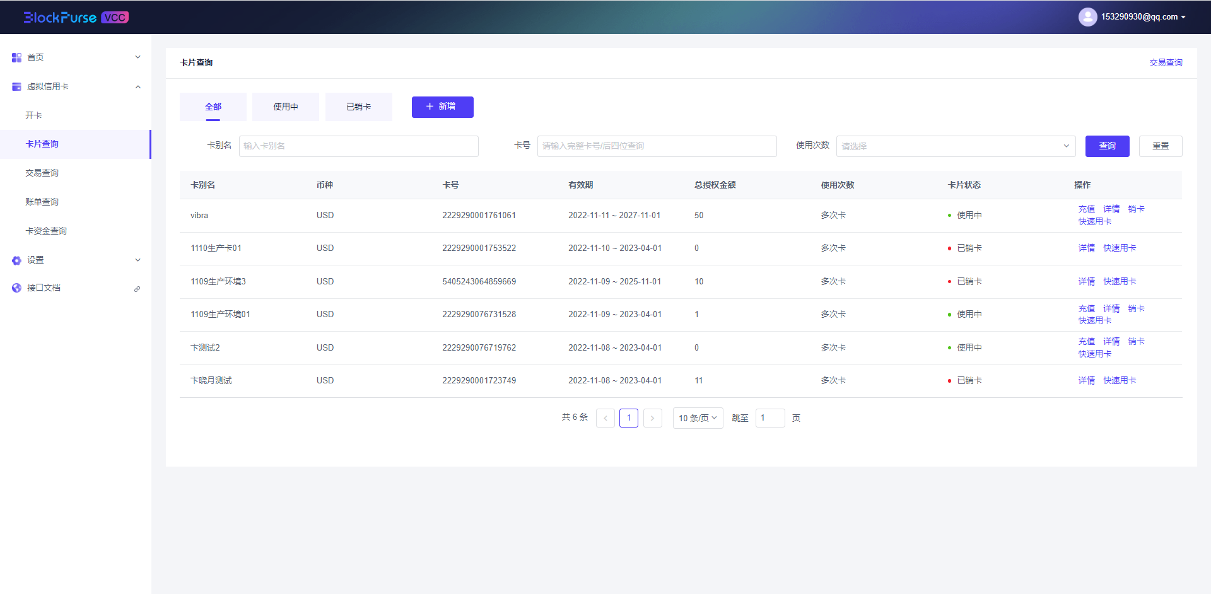Click 快速用卡 for card 卞测试2
This screenshot has width=1211, height=594.
[1095, 354]
